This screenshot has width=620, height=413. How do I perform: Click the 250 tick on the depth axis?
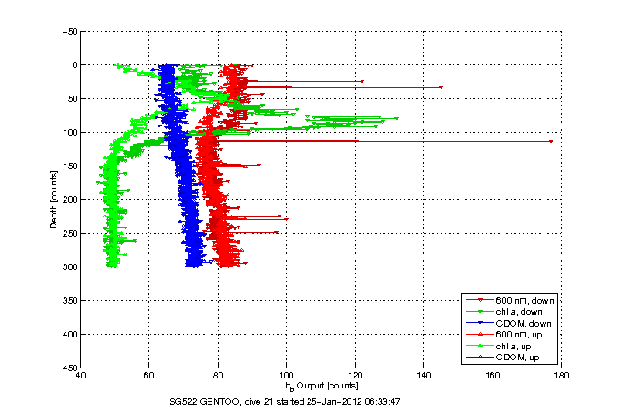(x=71, y=234)
